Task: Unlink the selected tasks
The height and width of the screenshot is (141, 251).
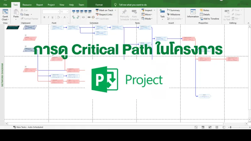Action: (x=93, y=17)
